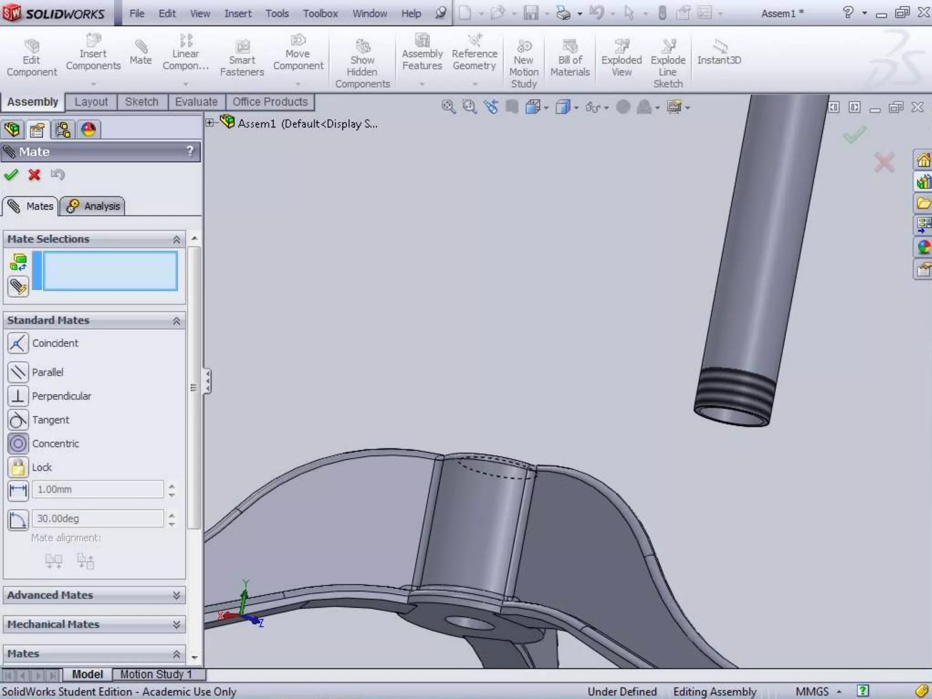Image resolution: width=932 pixels, height=699 pixels.
Task: Open the DisplayManager tab icon
Action: 88,130
